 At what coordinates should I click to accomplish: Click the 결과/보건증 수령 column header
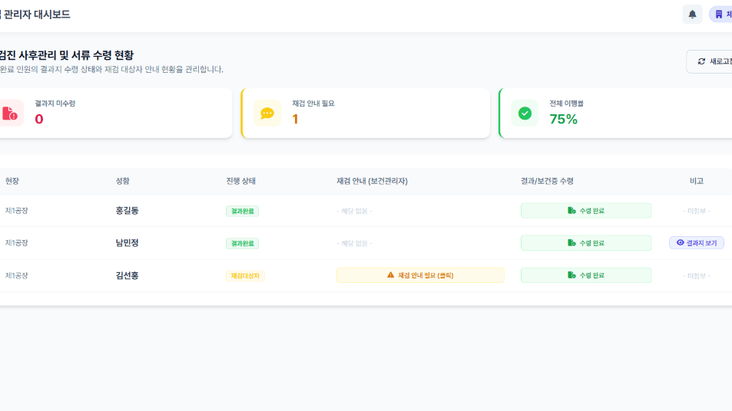point(547,181)
